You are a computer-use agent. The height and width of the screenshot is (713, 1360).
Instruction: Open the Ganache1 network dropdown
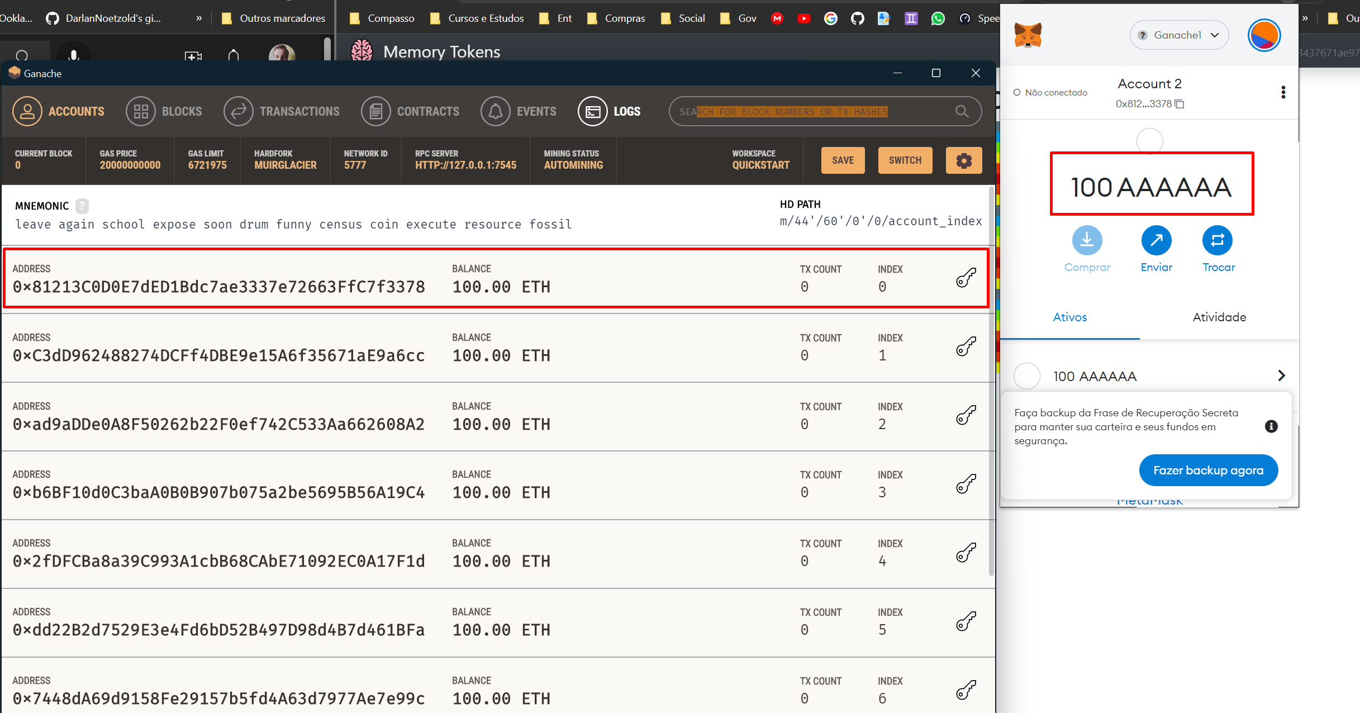tap(1179, 35)
